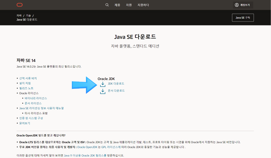Open Java SE 라이센싱 정보 사용자 매뉴얼 link
271x158 pixels.
(x=42, y=108)
